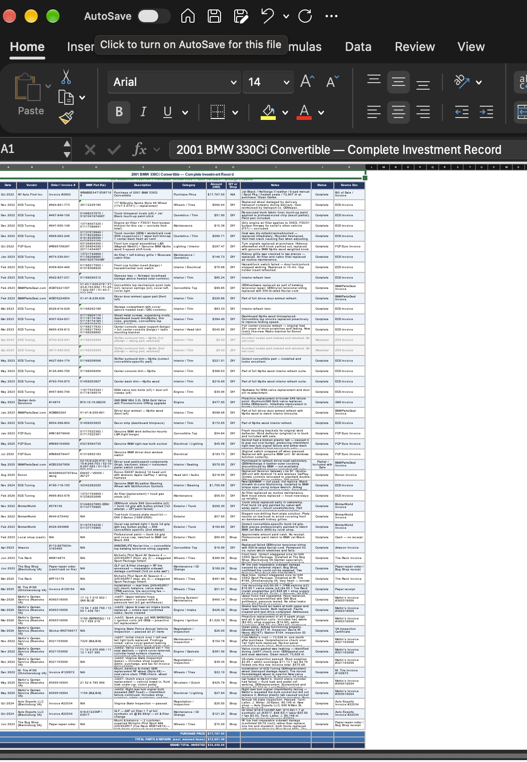The height and width of the screenshot is (762, 527).
Task: Click the Home house icon in title bar
Action: [x=188, y=16]
